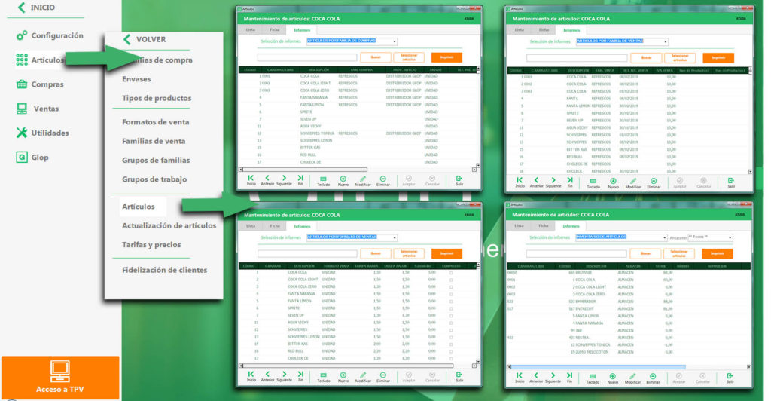Click Buscar in familia de compras window
Image resolution: width=771 pixels, height=401 pixels.
(x=376, y=57)
